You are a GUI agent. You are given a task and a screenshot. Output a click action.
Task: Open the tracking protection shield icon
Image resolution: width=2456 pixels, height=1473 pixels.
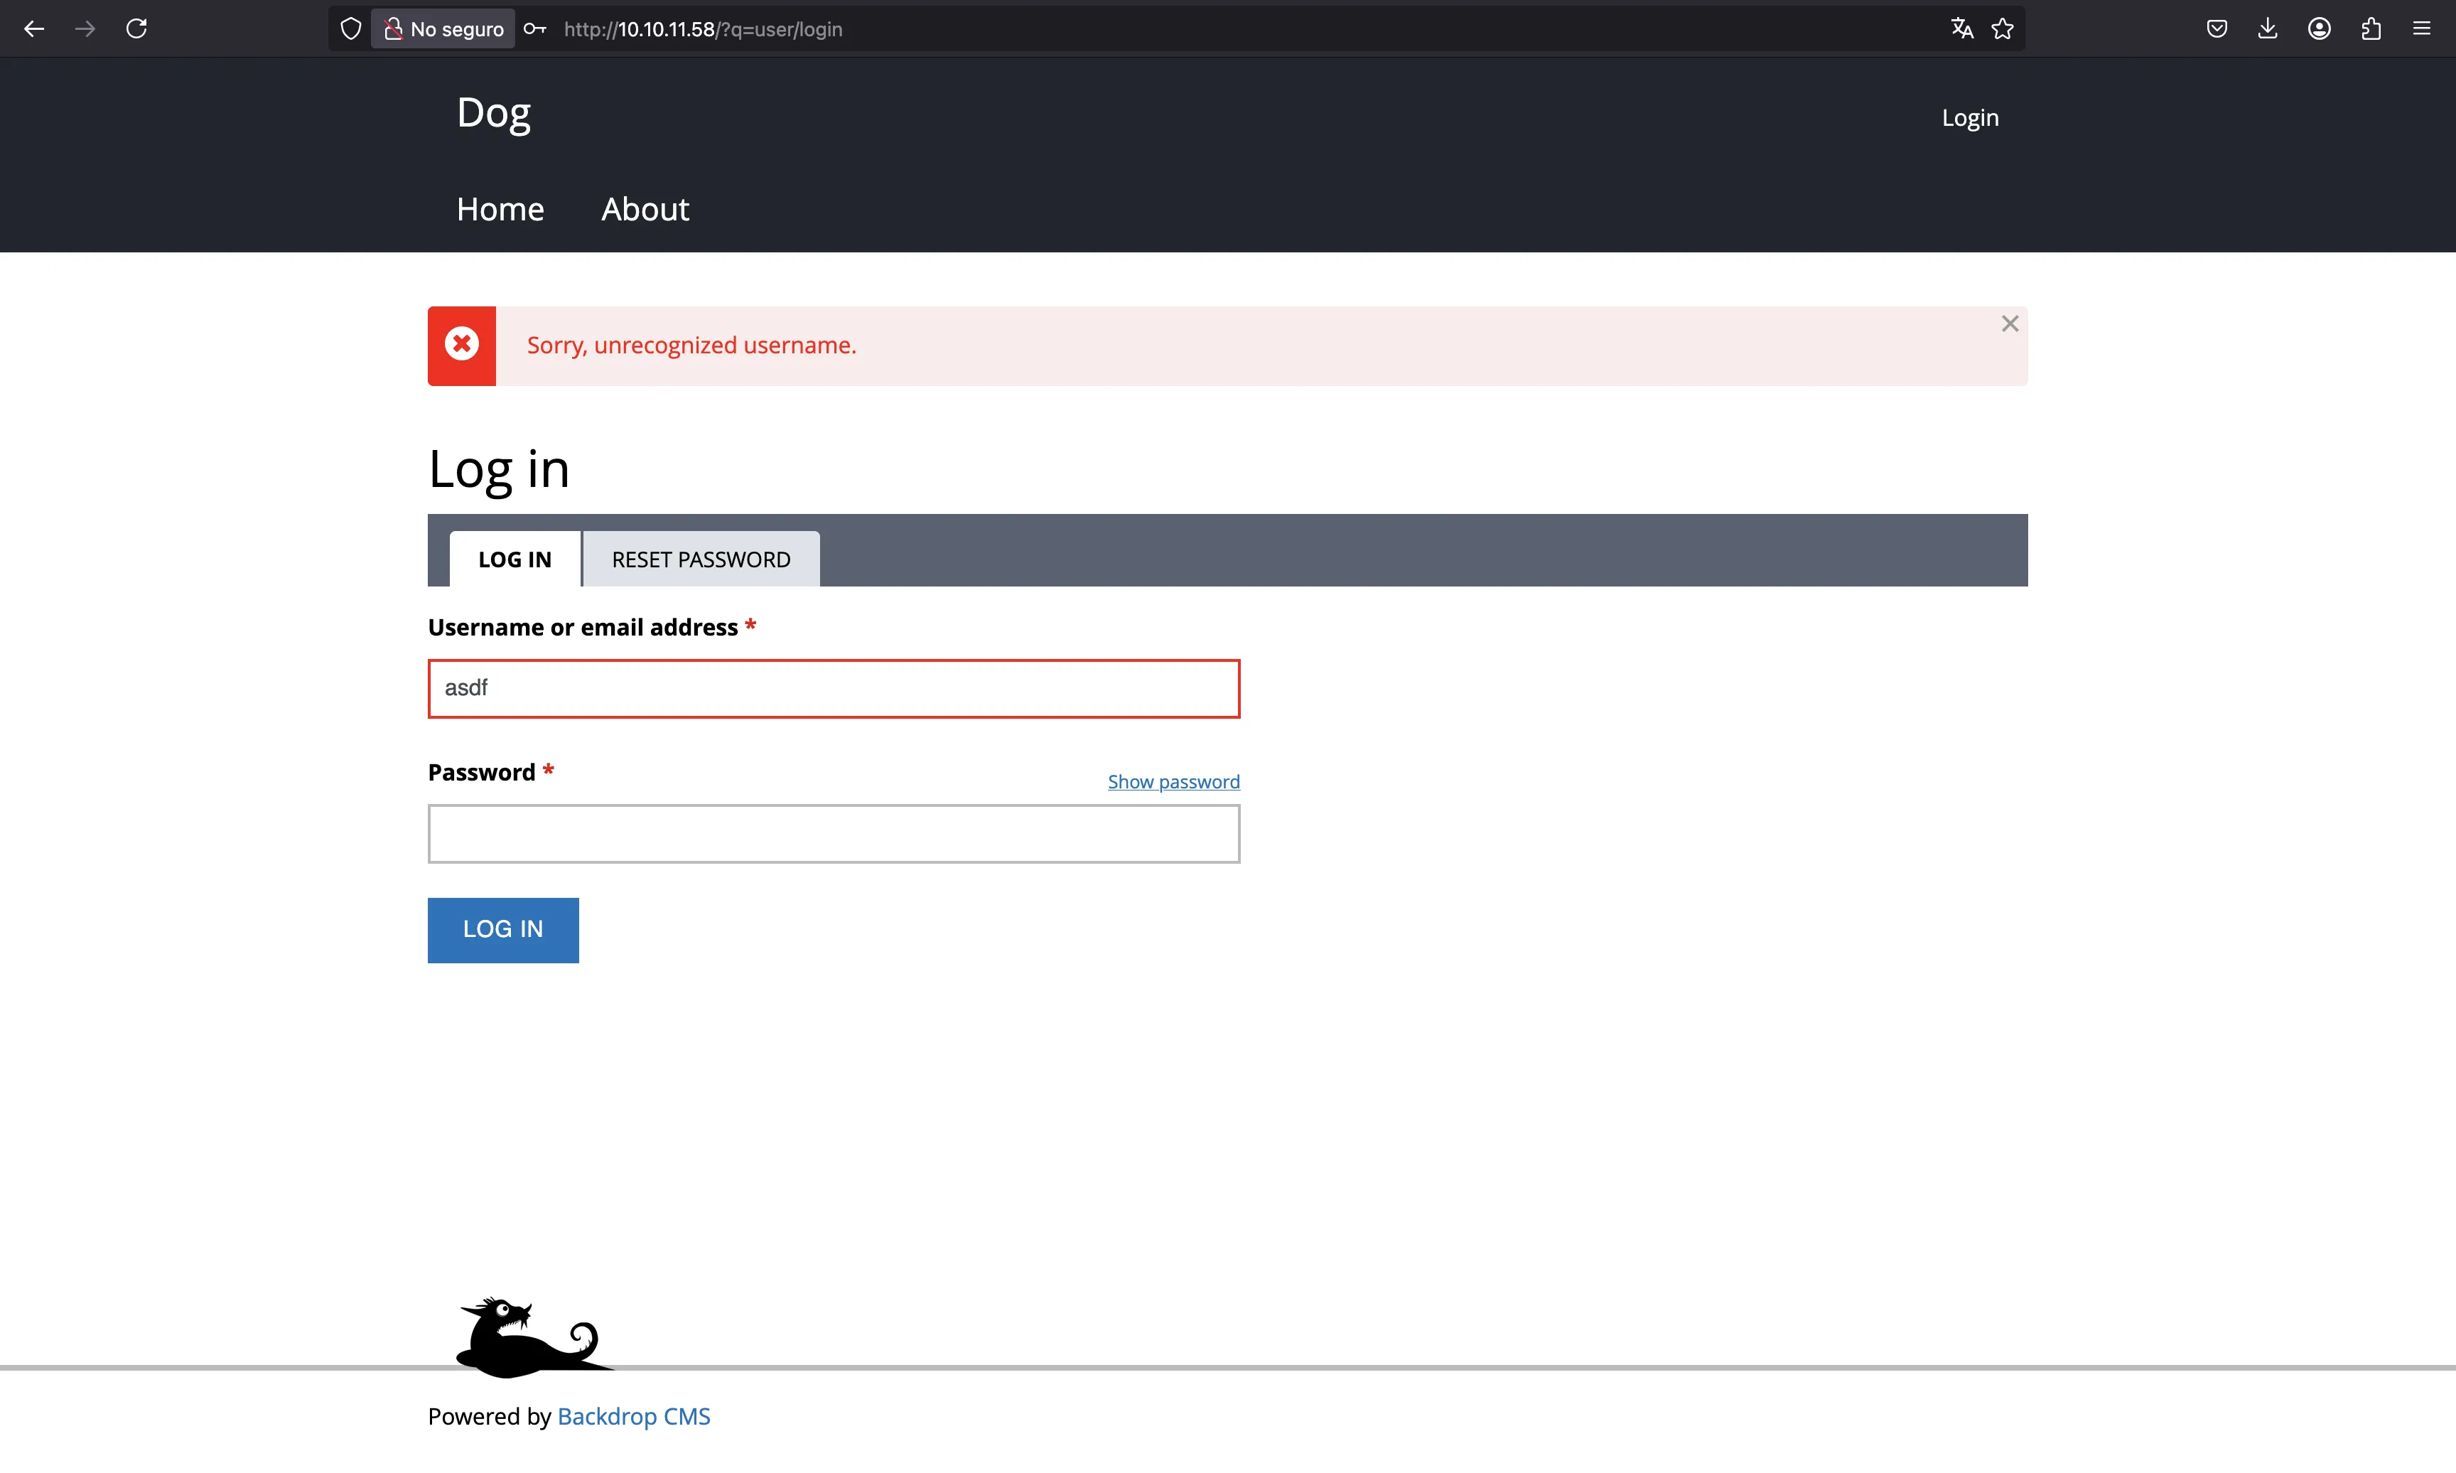coord(350,28)
